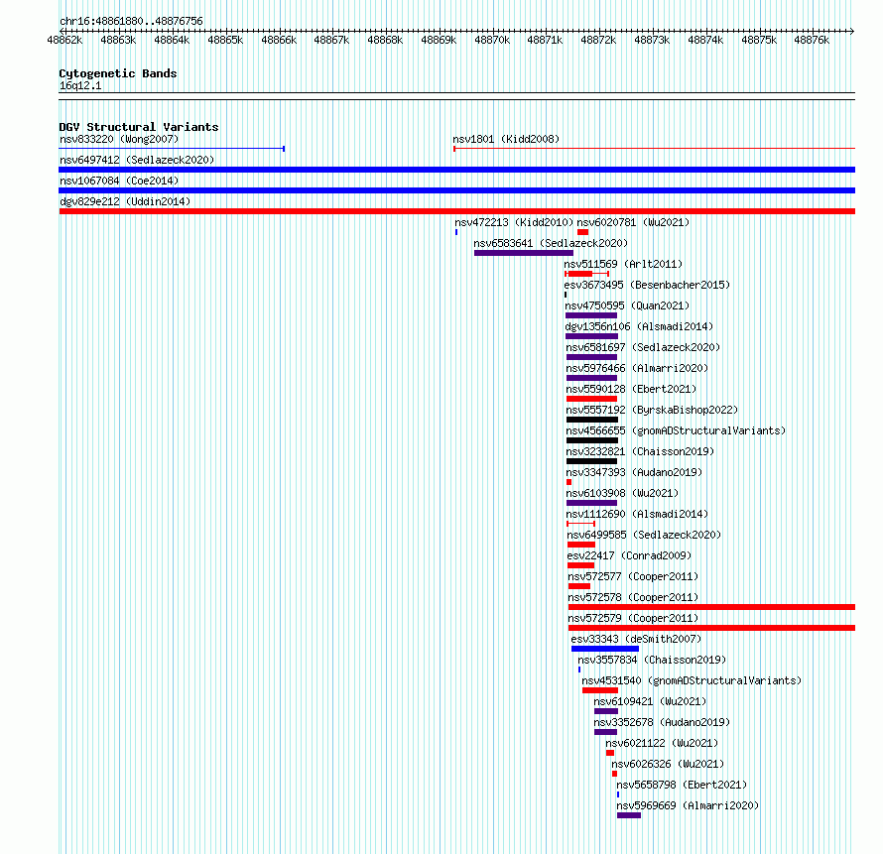The width and height of the screenshot is (883, 854).
Task: Click the 48869k ruler tick label
Action: pyautogui.click(x=439, y=40)
